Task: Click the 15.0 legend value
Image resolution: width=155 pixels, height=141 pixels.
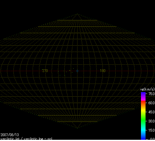Action: tap(152, 130)
